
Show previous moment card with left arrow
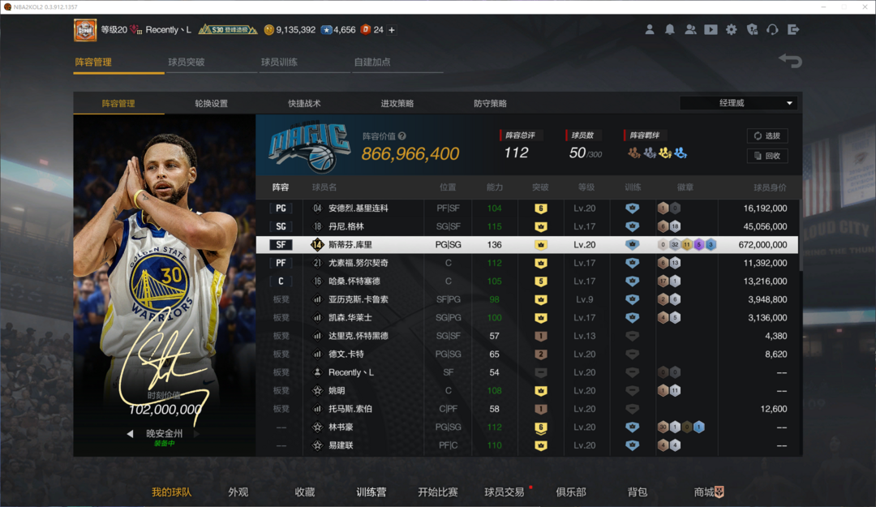tap(130, 433)
